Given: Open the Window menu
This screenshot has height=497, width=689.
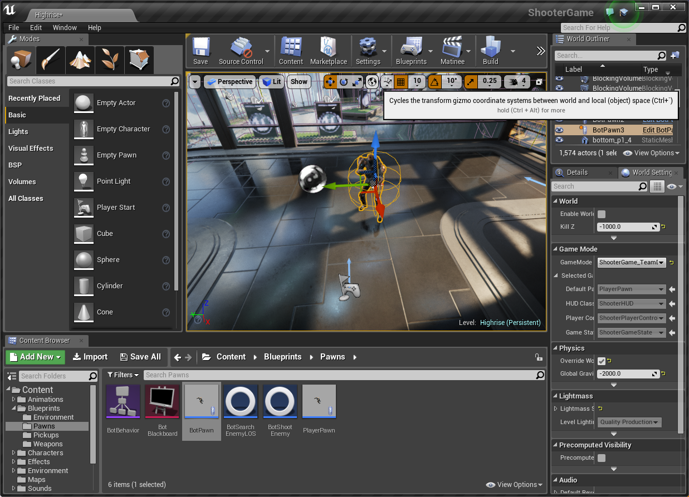Looking at the screenshot, I should (x=65, y=28).
